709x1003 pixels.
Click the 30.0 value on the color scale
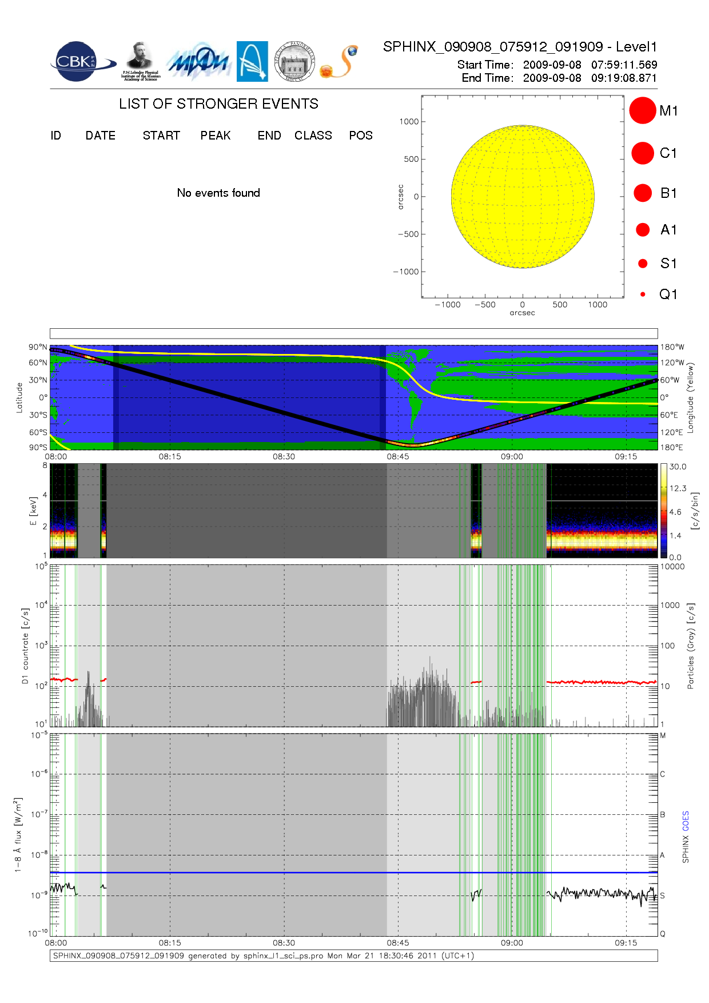click(678, 467)
